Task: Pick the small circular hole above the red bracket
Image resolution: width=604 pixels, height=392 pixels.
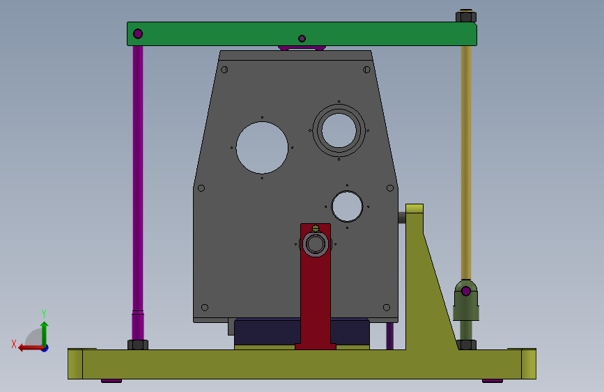Action: 347,206
